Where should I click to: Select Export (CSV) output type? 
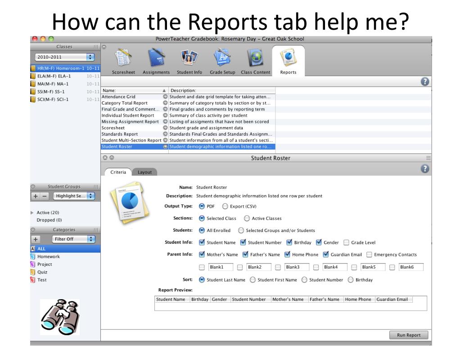pos(225,206)
